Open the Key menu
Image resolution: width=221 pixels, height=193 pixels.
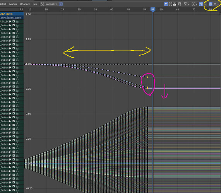click(35, 4)
